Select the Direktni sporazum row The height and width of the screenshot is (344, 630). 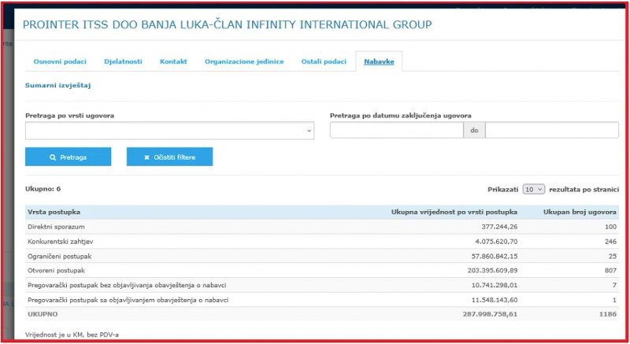pos(58,227)
